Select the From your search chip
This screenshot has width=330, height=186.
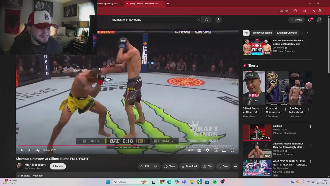coord(262,33)
